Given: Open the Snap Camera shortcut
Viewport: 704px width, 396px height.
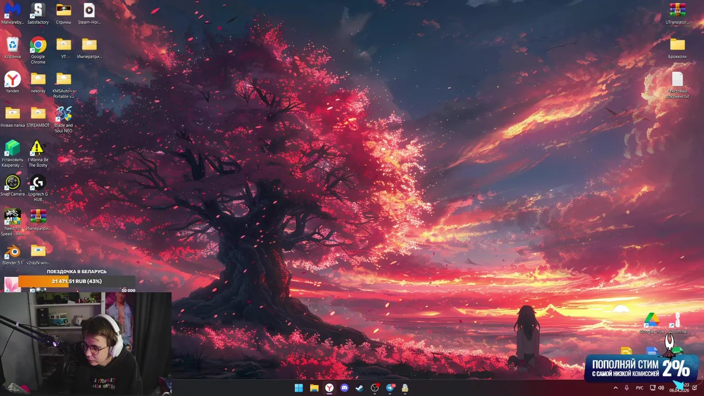Looking at the screenshot, I should point(12,185).
